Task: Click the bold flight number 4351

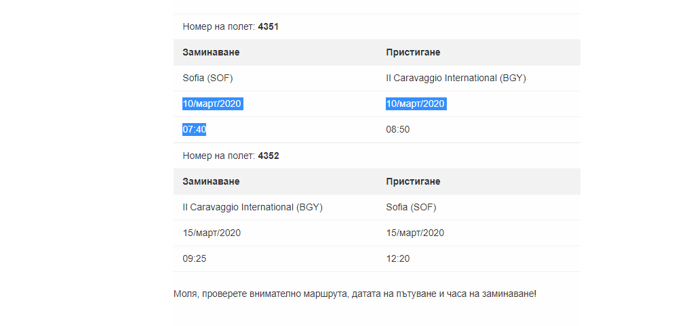Action: click(269, 27)
